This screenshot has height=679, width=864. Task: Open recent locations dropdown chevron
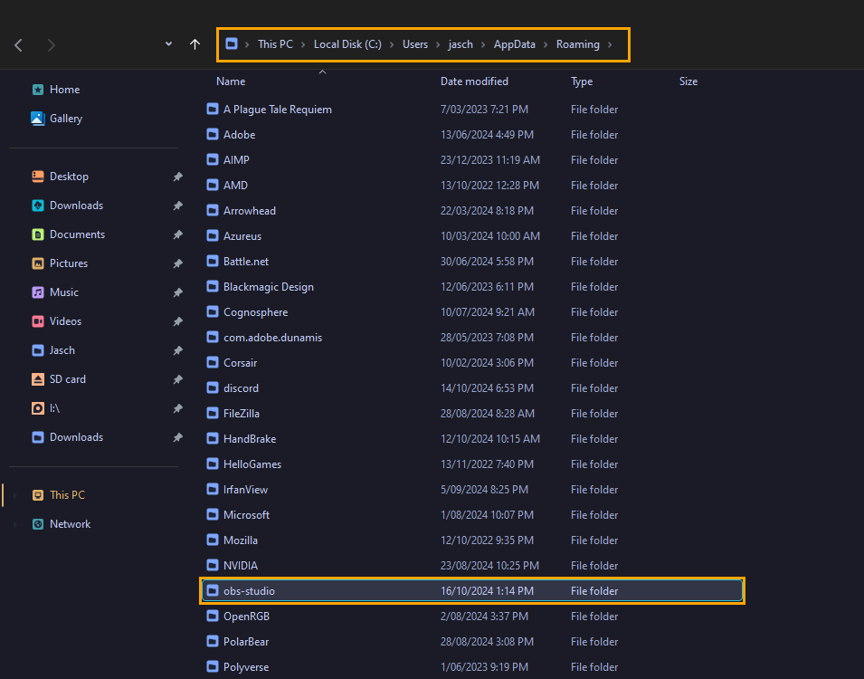coord(168,44)
